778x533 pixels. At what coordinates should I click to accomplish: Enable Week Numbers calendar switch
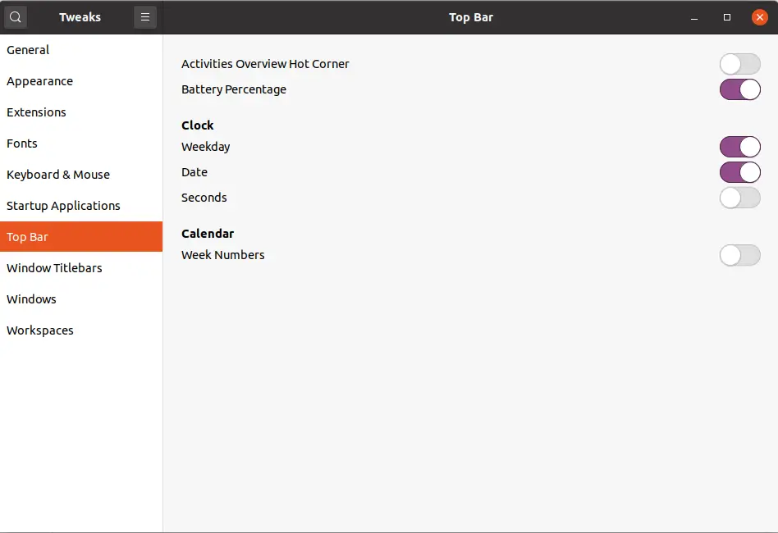(739, 255)
